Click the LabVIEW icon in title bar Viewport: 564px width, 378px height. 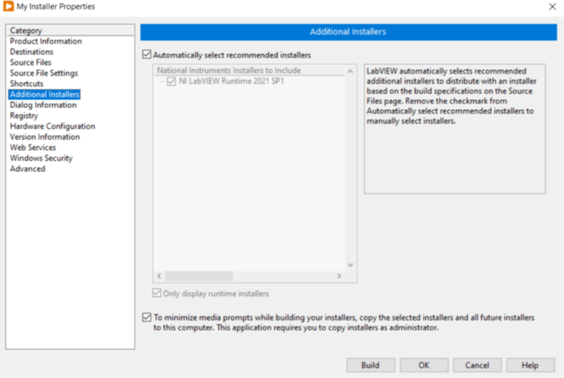[x=9, y=6]
